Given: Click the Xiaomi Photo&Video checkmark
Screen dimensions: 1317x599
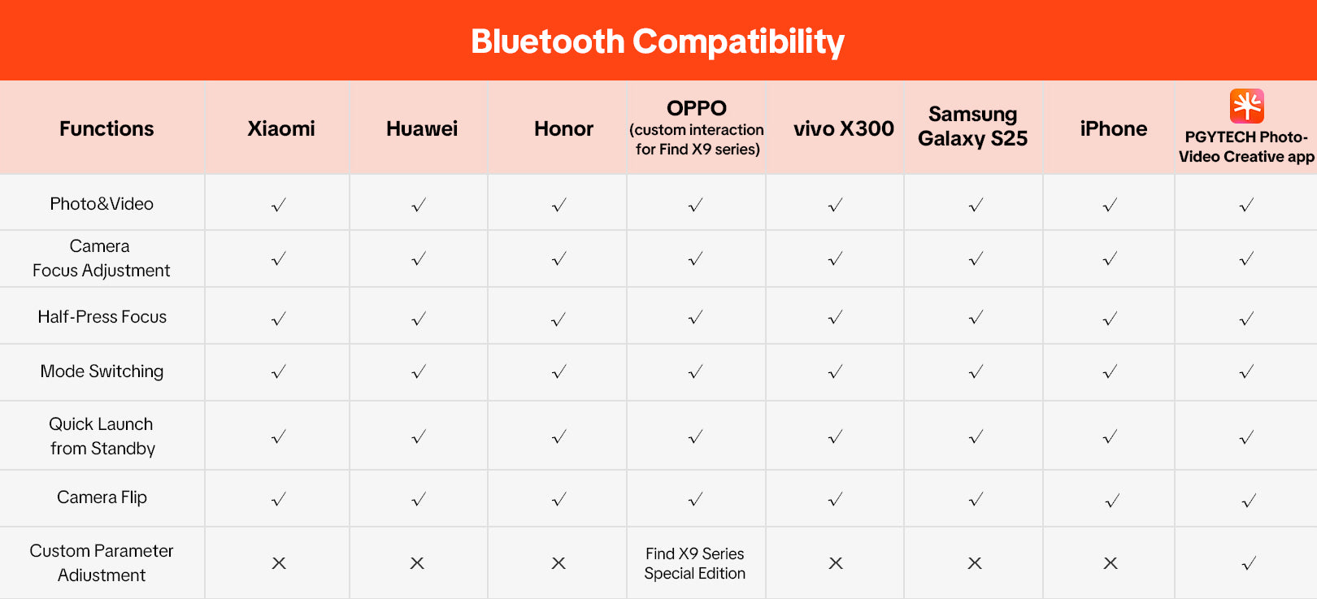Looking at the screenshot, I should click(x=279, y=205).
